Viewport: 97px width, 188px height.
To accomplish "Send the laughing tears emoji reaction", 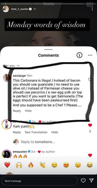I will (x=90, y=165).
